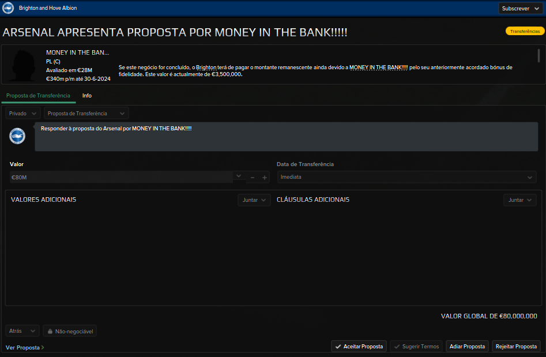Open the Atrás dropdown

(x=22, y=331)
